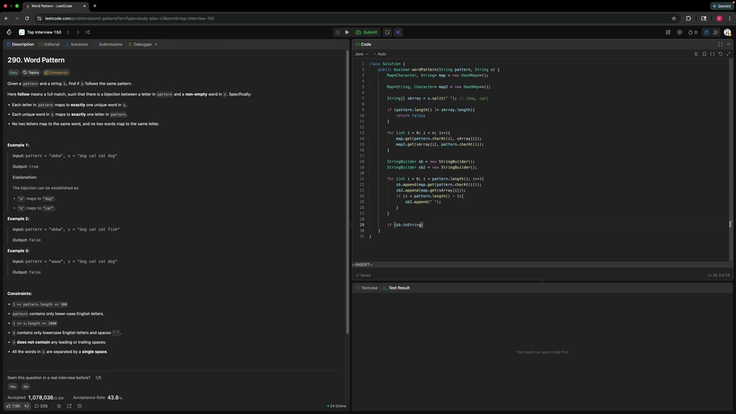Click the format code lines icon
736x414 pixels.
(696, 54)
